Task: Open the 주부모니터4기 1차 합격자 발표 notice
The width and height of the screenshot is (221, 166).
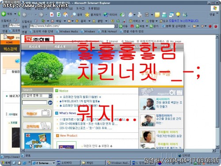Action: [x=80, y=101]
